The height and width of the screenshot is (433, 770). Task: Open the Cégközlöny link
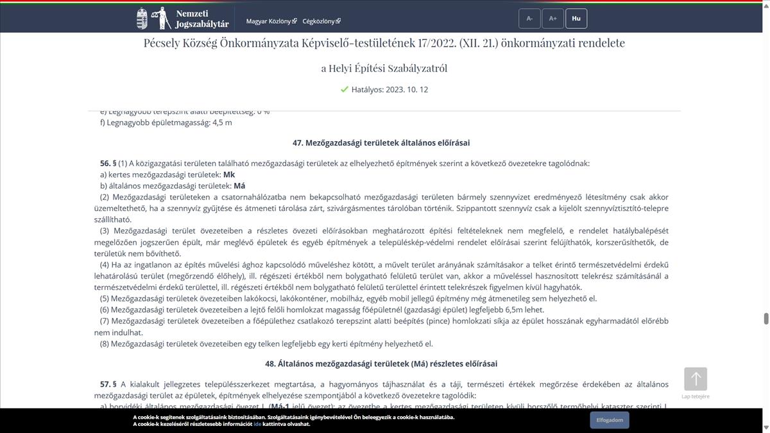point(318,21)
